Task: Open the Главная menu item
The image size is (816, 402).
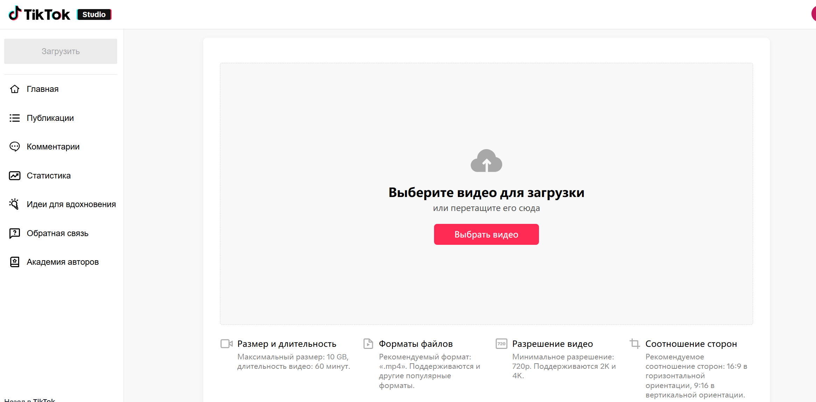Action: click(43, 89)
